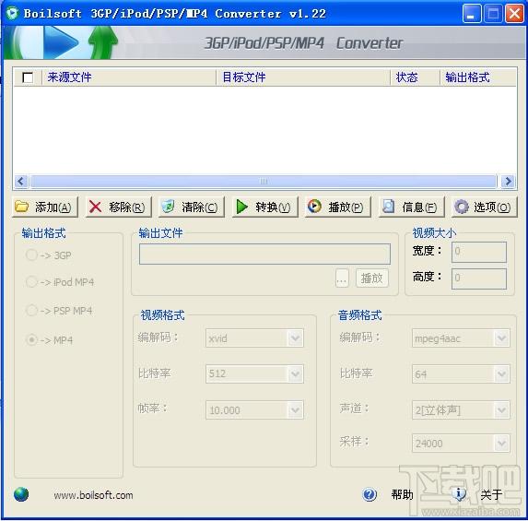The width and height of the screenshot is (528, 521).
Task: Click the folder icon of 添加(A)
Action: click(x=22, y=207)
